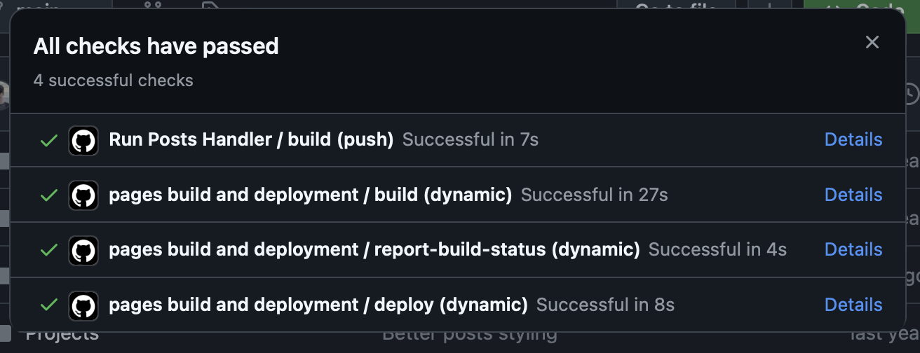920x353 pixels.
Task: Click the All checks have passed heading
Action: [x=156, y=47]
